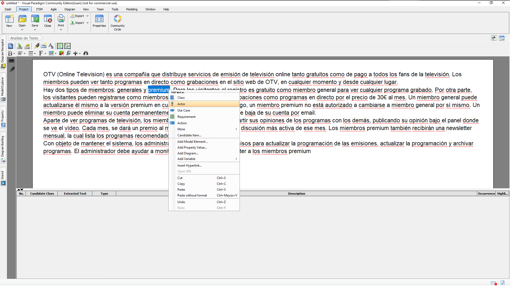Image resolution: width=510 pixels, height=286 pixels.
Task: Click the back-arrow panel icon at top right
Action: tap(494, 38)
